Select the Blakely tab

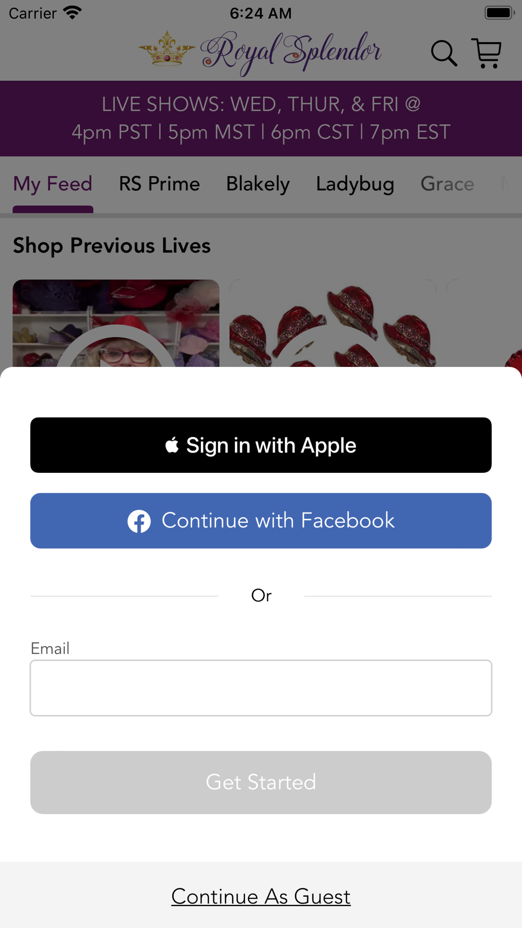(x=258, y=184)
